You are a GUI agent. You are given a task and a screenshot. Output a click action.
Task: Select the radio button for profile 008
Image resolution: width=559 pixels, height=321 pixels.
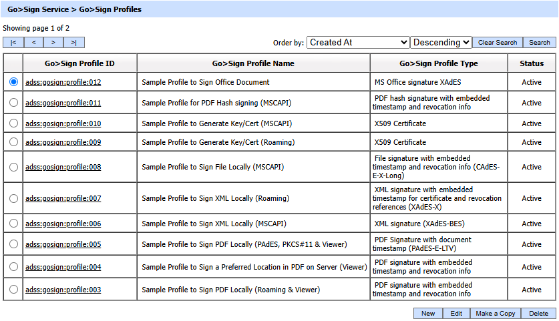[x=13, y=167]
